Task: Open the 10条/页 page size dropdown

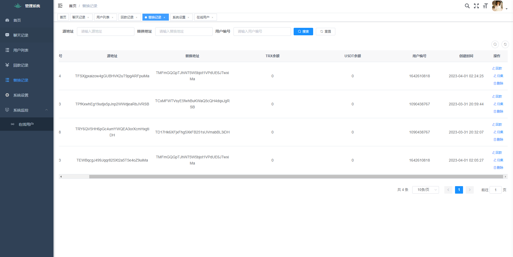Action: pos(425,190)
